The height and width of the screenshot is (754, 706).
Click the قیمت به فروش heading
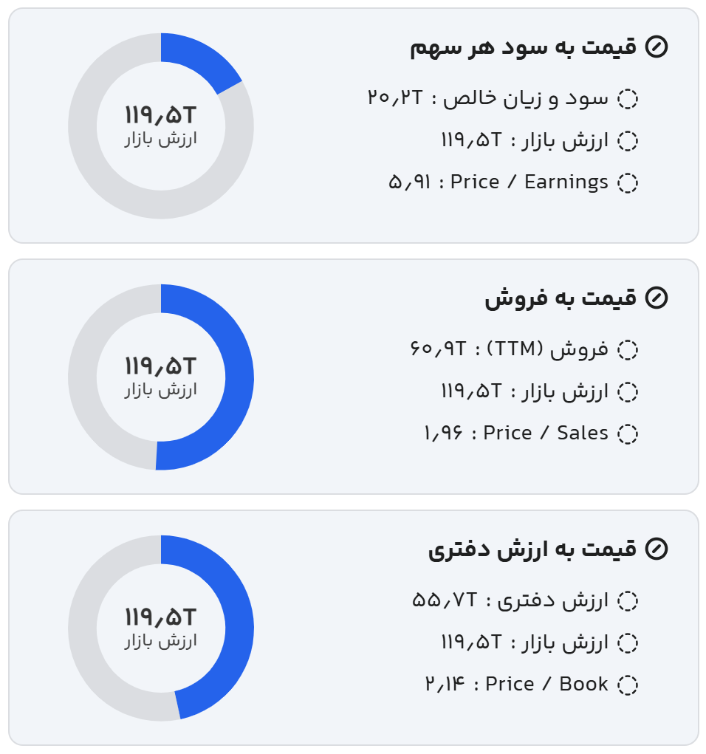(x=560, y=298)
